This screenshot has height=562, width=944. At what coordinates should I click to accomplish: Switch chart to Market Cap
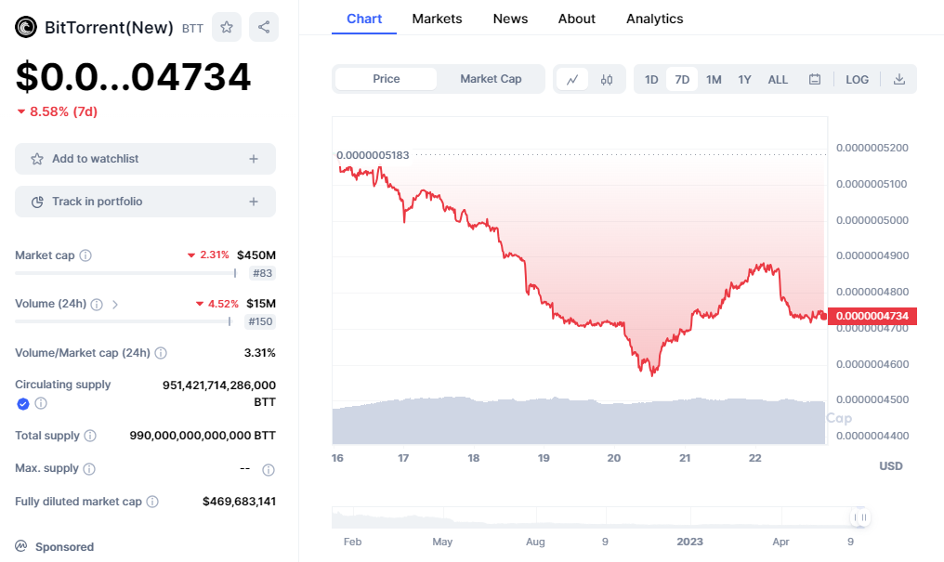[491, 79]
